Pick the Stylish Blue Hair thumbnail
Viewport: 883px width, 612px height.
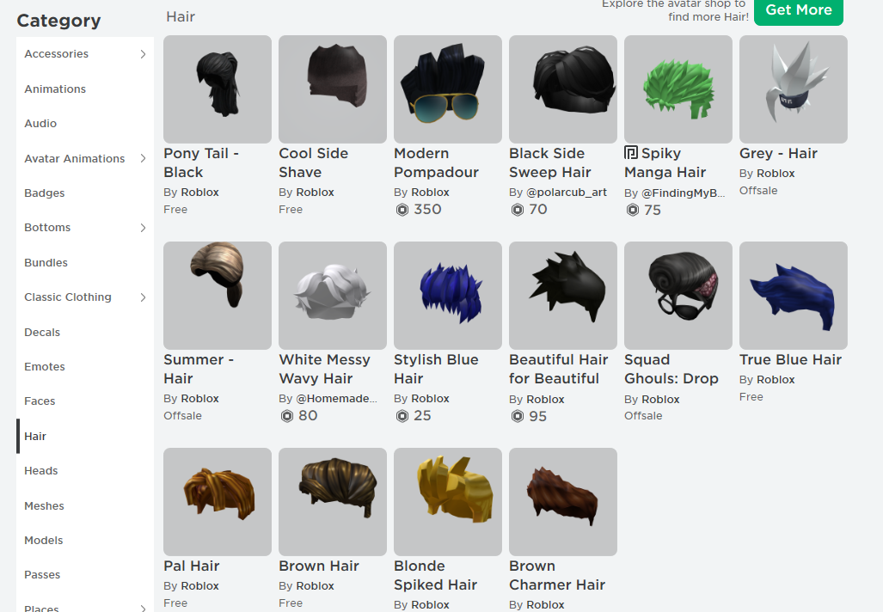448,296
